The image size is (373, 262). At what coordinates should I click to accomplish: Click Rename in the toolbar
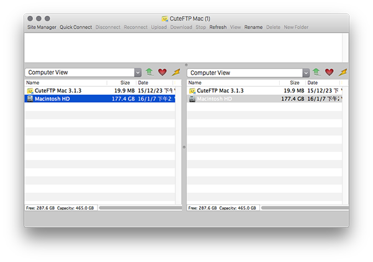tap(254, 27)
